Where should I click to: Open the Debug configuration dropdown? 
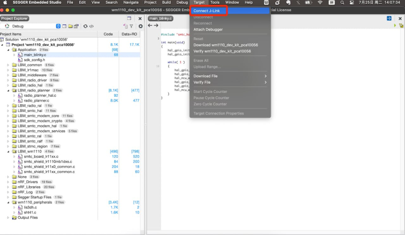tap(58, 26)
